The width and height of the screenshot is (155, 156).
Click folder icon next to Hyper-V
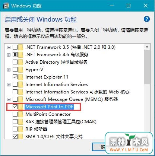point(20,70)
